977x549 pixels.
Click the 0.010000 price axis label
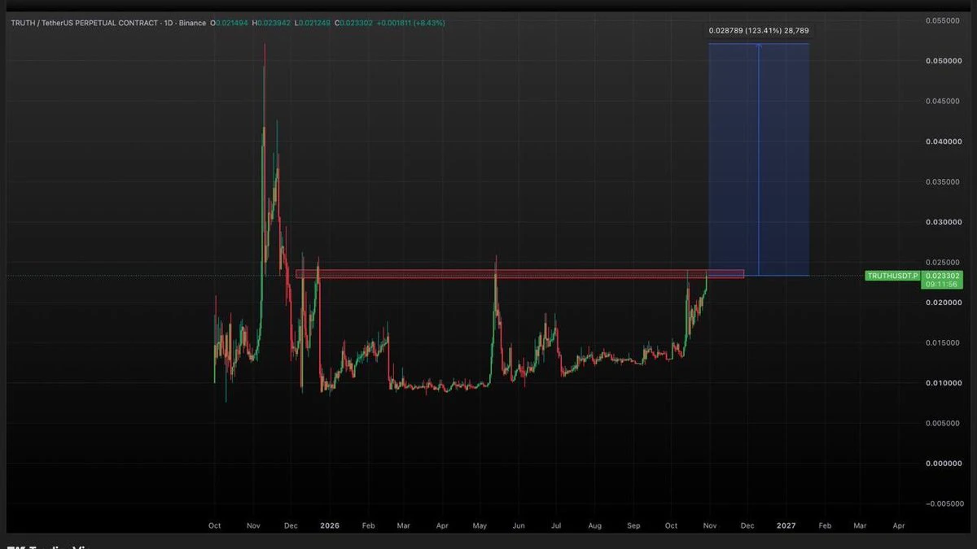pyautogui.click(x=943, y=383)
